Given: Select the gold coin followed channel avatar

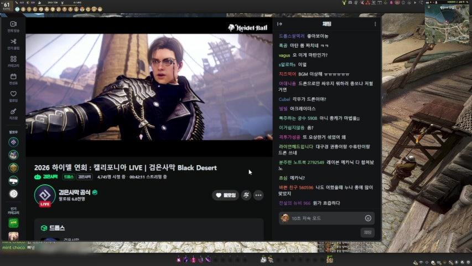Looking at the screenshot, I should point(13,168).
